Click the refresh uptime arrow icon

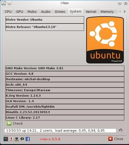(121, 130)
